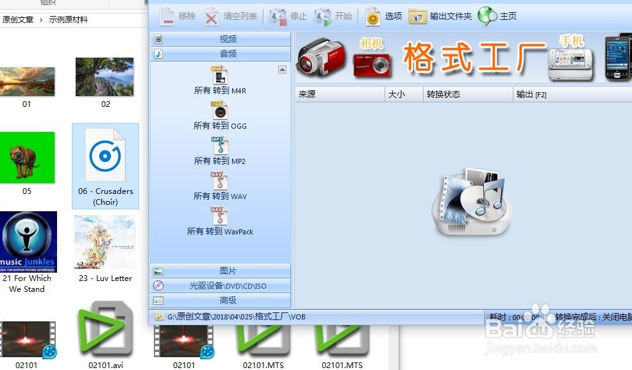Click the 所有 转到 M4R label
632x370 pixels.
pyautogui.click(x=220, y=91)
